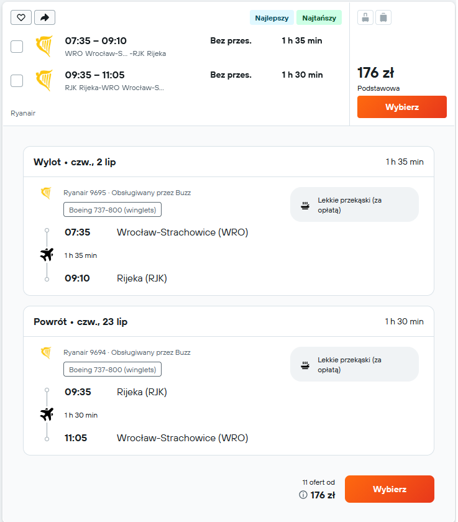Image resolution: width=458 pixels, height=522 pixels.
Task: Click Ryanair logo on 09:35 flight row
Action: [x=44, y=80]
